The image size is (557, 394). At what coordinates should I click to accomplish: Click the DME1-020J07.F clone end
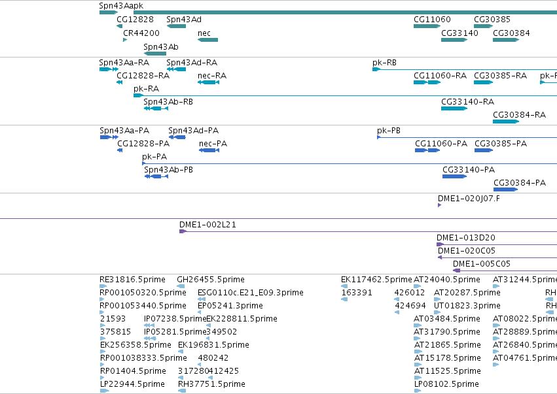[x=439, y=205]
